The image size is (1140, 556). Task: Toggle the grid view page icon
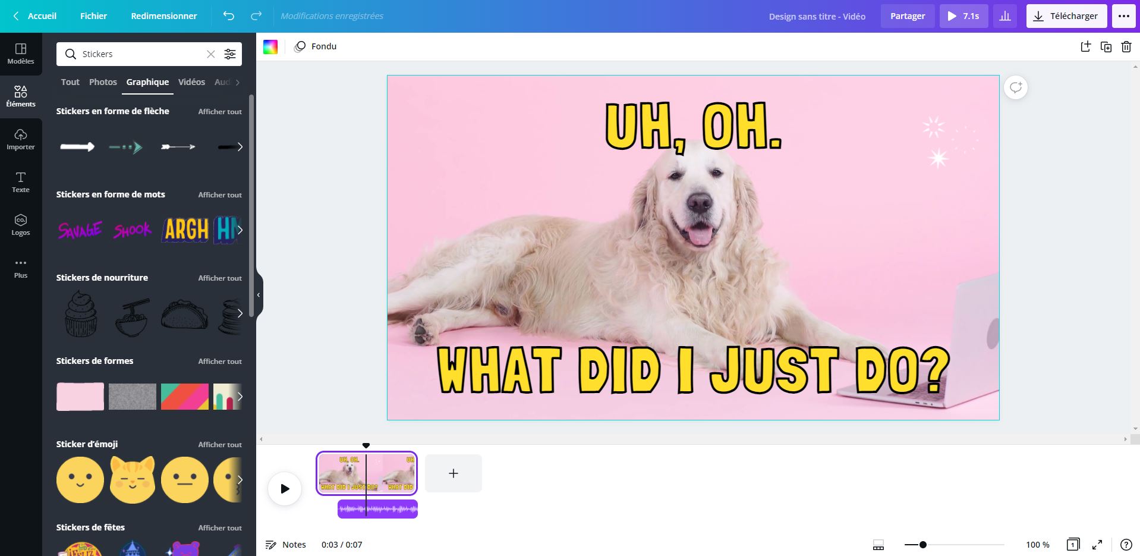1073,545
